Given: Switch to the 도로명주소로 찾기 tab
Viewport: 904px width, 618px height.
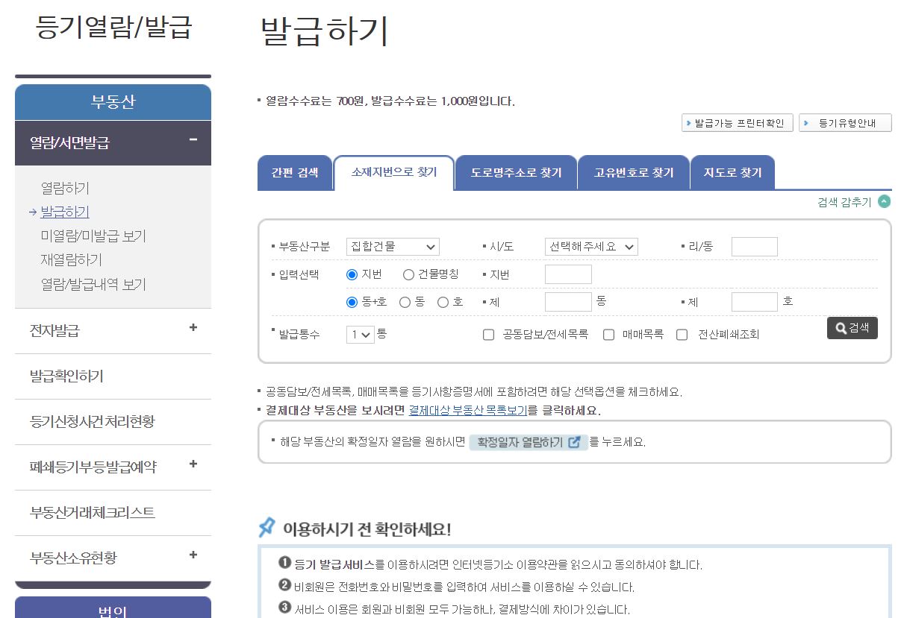Looking at the screenshot, I should [x=515, y=172].
